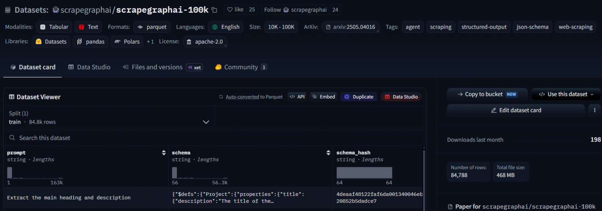Click the schema_hash column header
This screenshot has width=602, height=211.
(353, 153)
